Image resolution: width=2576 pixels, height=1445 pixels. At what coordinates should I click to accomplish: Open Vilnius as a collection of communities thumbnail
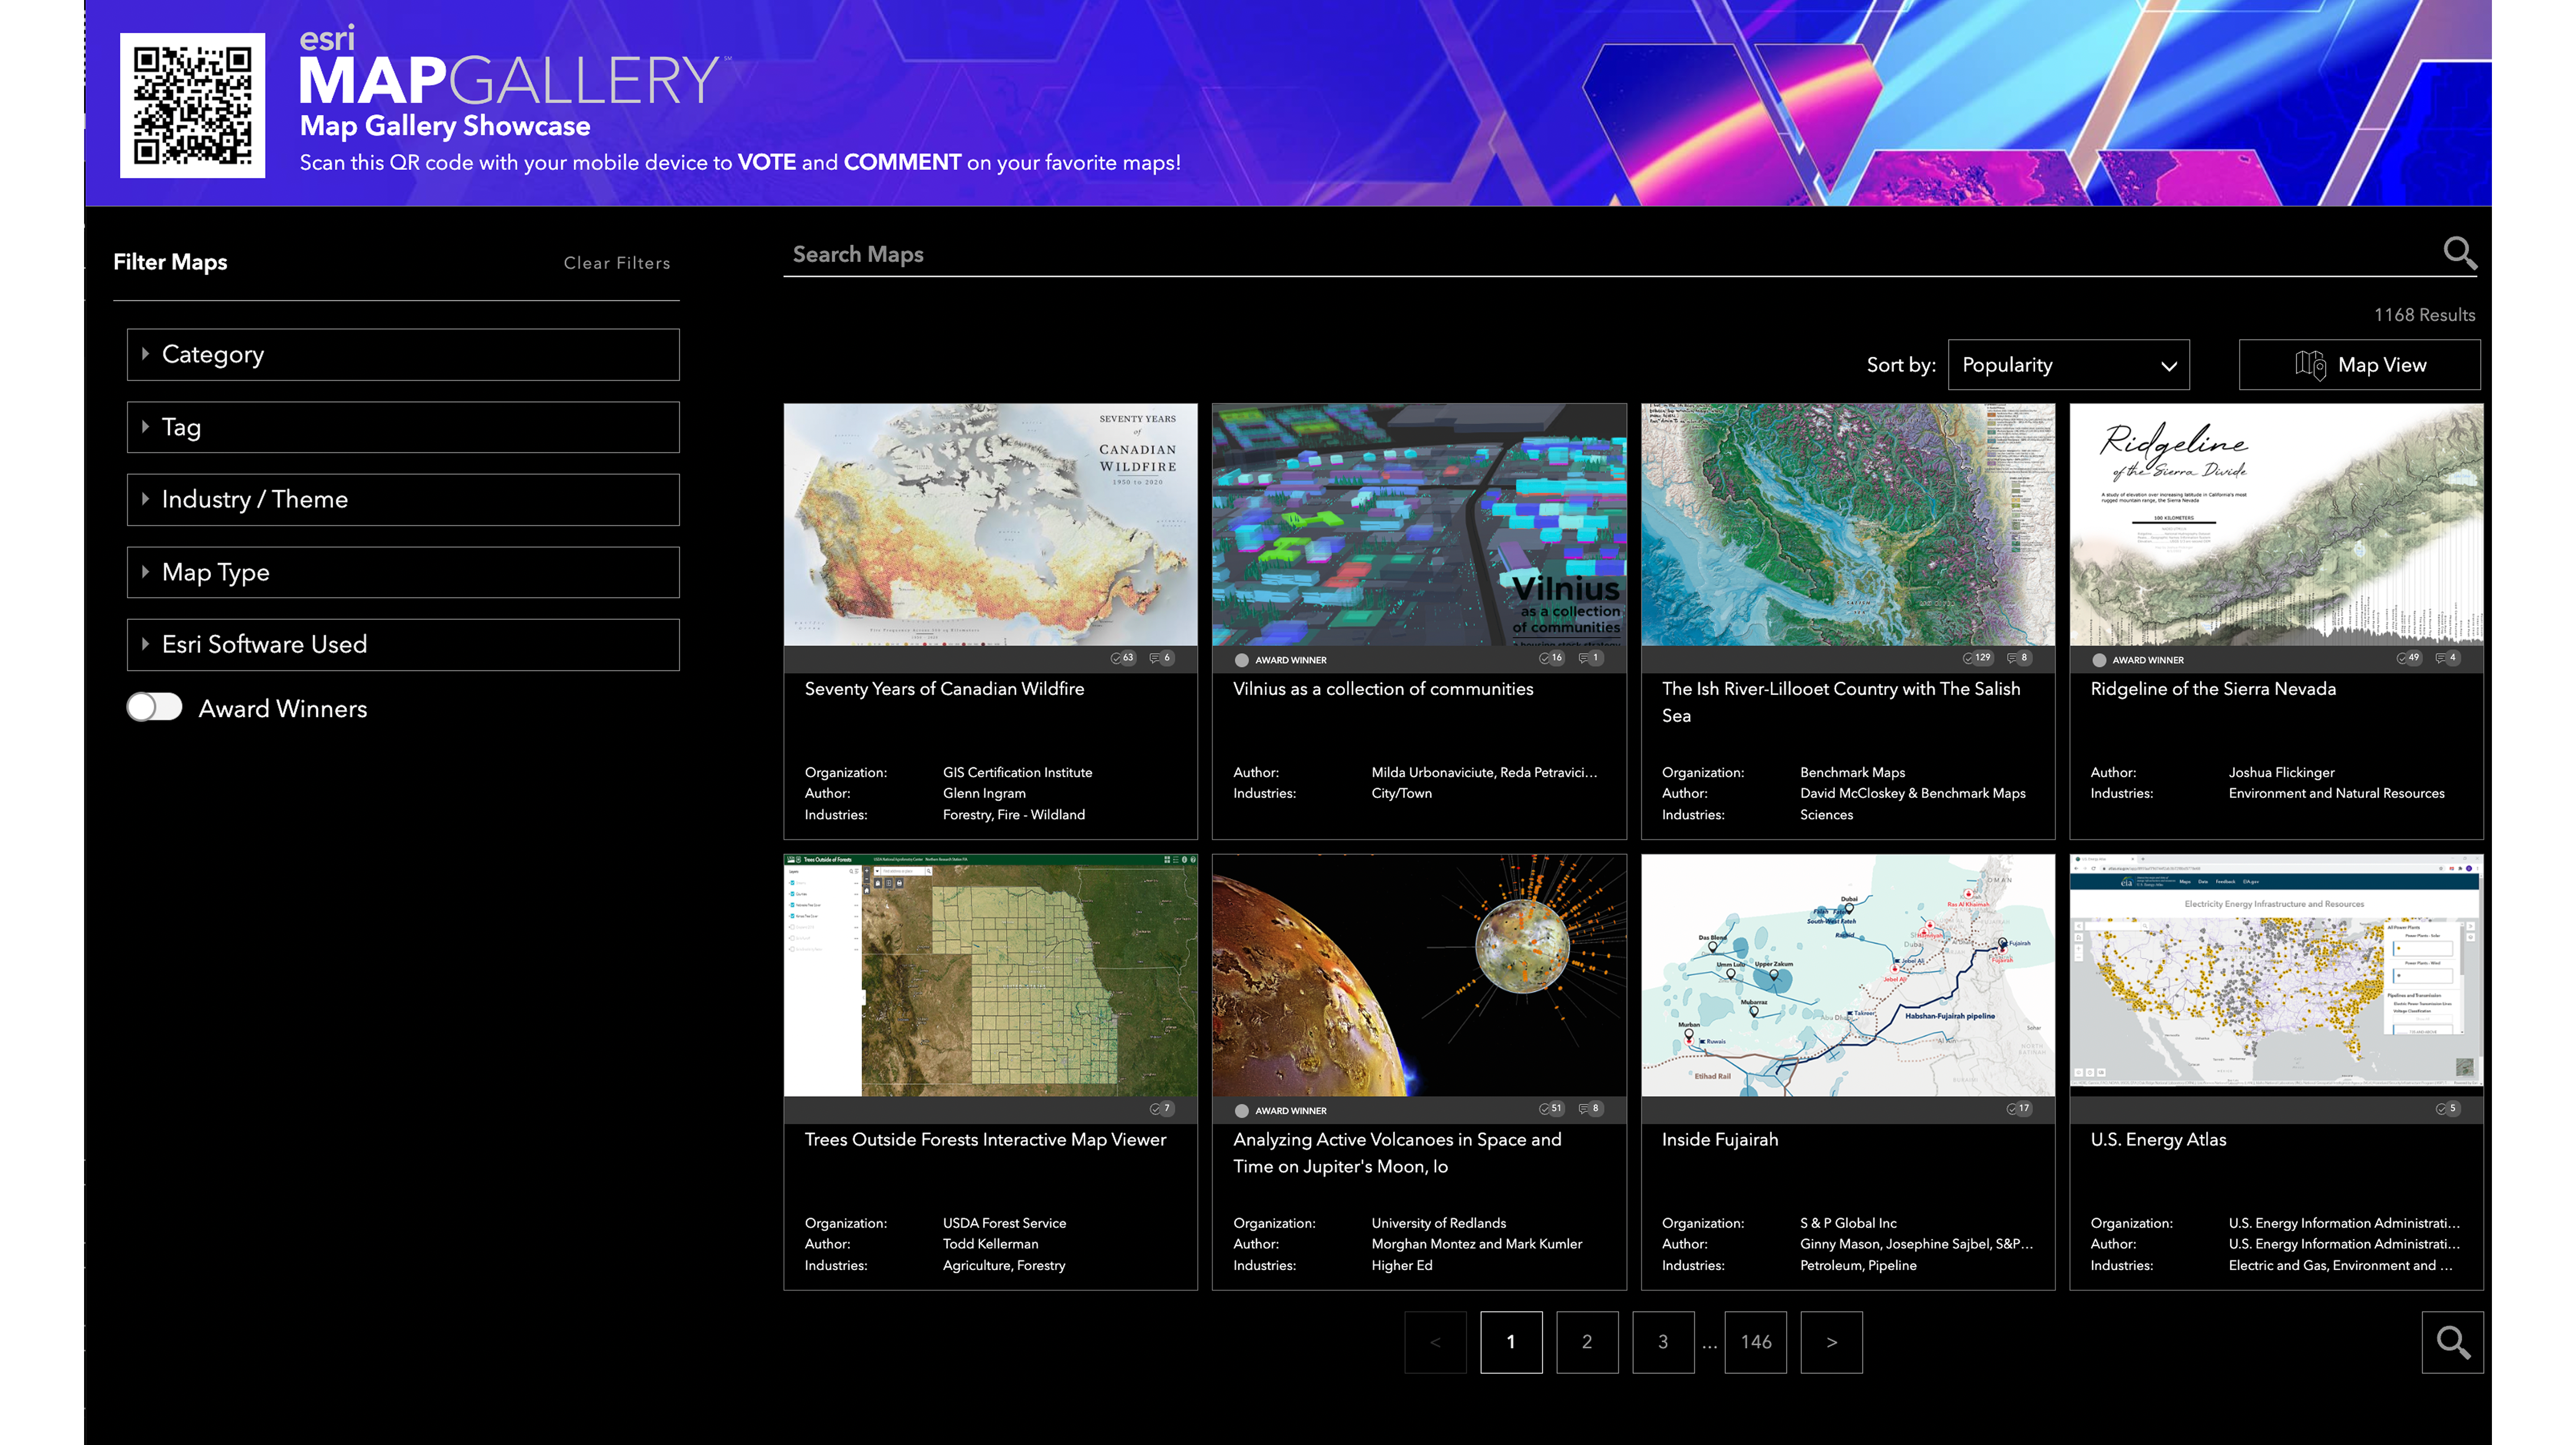tap(1419, 525)
